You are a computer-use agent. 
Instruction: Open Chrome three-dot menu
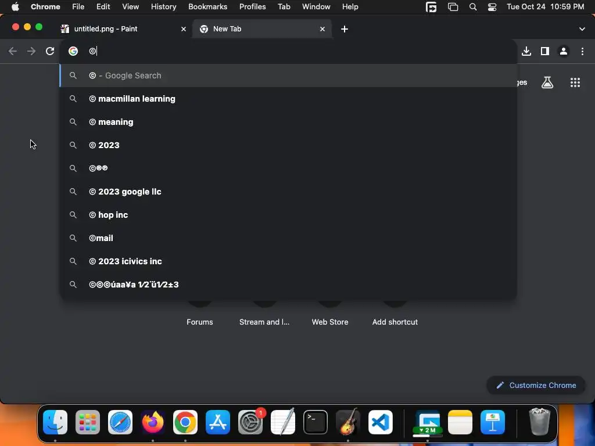click(x=582, y=51)
